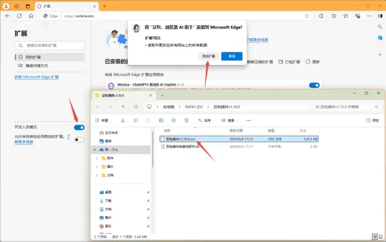This screenshot has width=386, height=242.
Task: Click Explorer cut scissors icon
Action: coord(123,120)
